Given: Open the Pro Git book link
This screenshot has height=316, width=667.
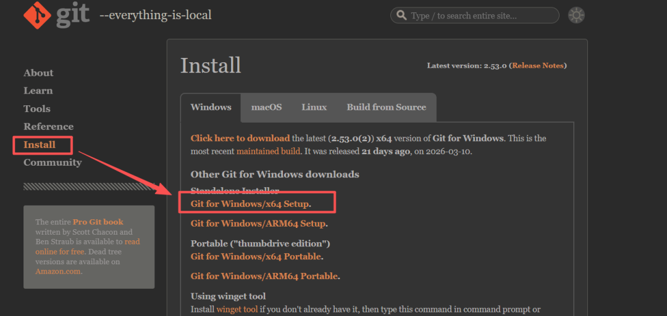Looking at the screenshot, I should (98, 222).
